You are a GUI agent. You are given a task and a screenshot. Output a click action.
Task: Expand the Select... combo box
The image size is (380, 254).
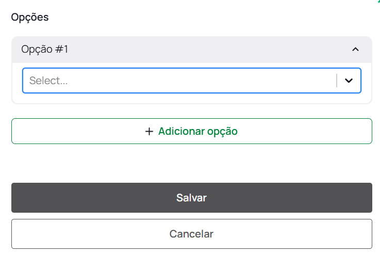(x=191, y=81)
